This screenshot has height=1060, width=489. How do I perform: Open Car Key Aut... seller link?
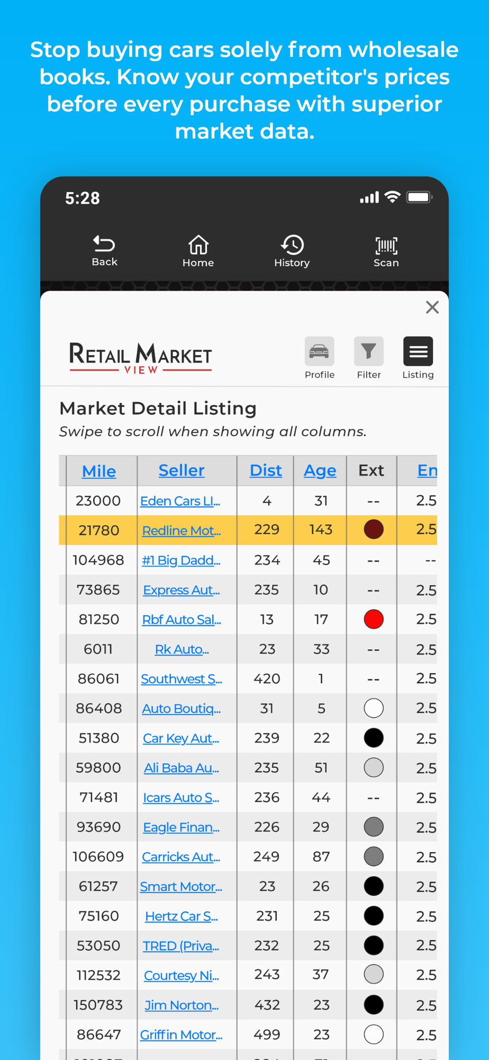[181, 738]
